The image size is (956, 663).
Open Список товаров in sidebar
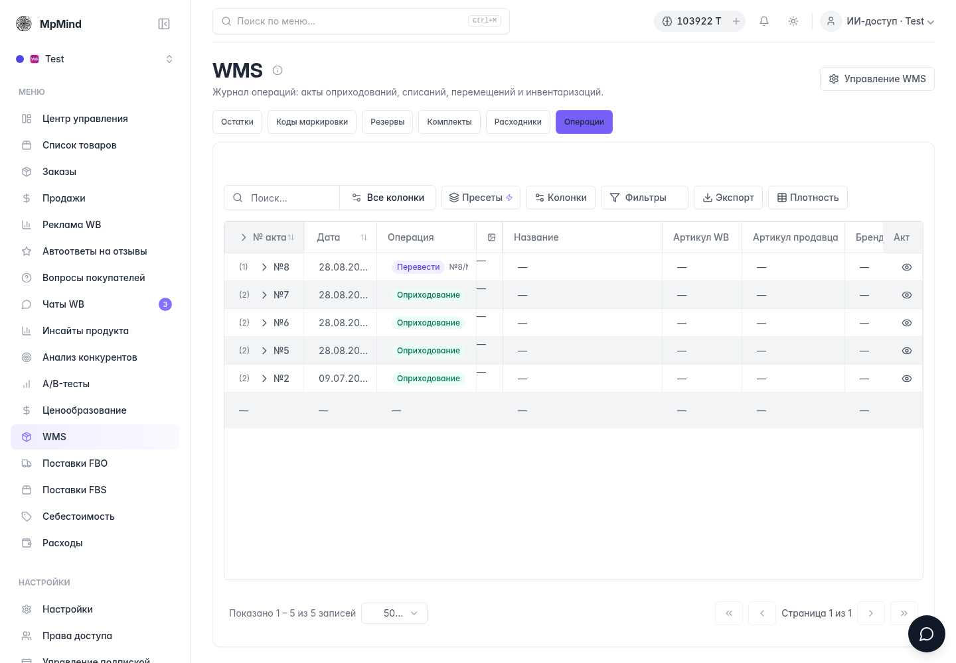point(95,145)
